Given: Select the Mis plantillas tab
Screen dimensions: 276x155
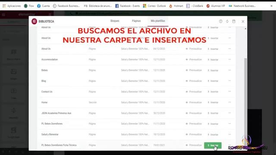Looking at the screenshot, I should [x=158, y=21].
